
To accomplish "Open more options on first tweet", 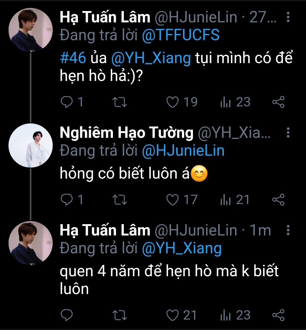I will point(288,18).
